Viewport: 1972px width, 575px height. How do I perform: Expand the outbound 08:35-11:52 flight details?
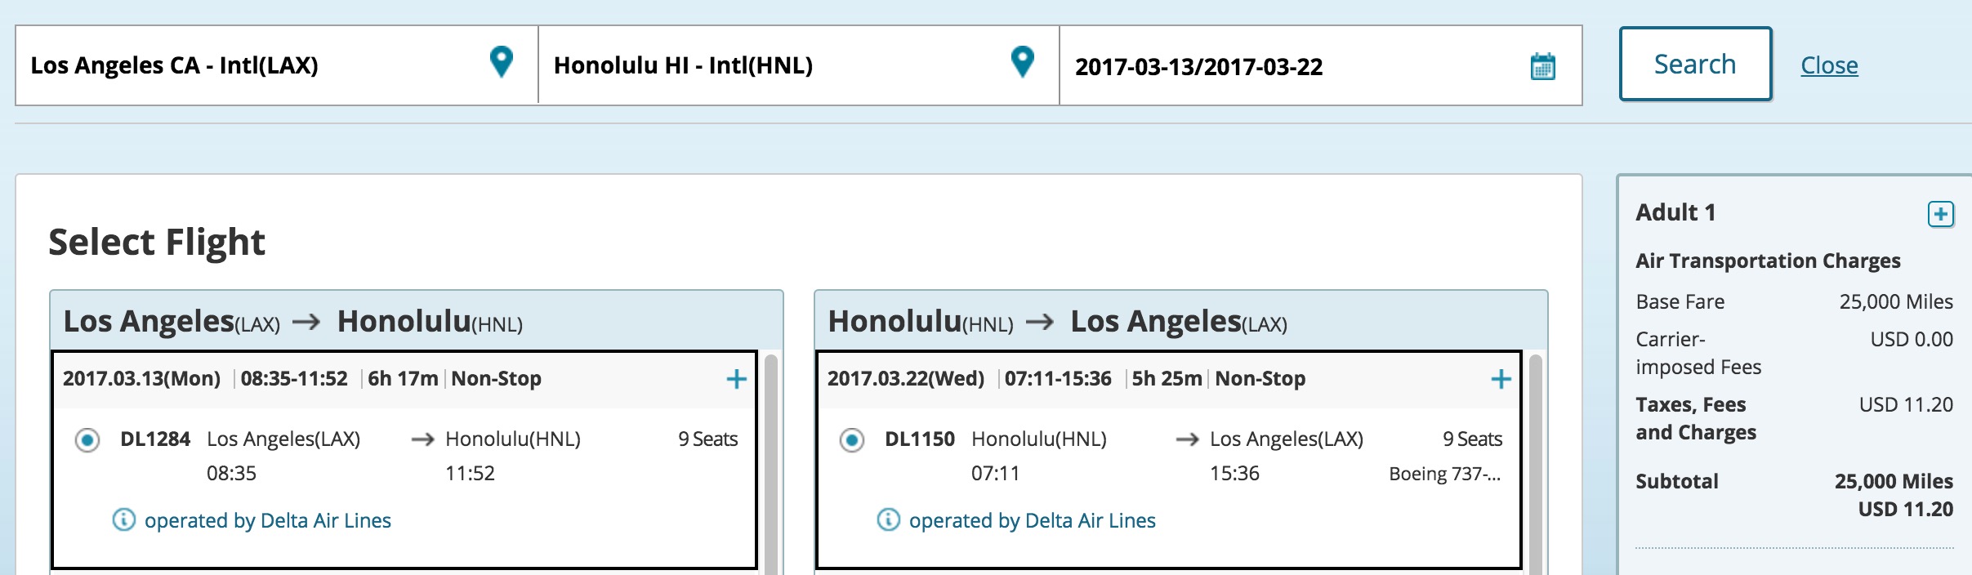(x=736, y=379)
